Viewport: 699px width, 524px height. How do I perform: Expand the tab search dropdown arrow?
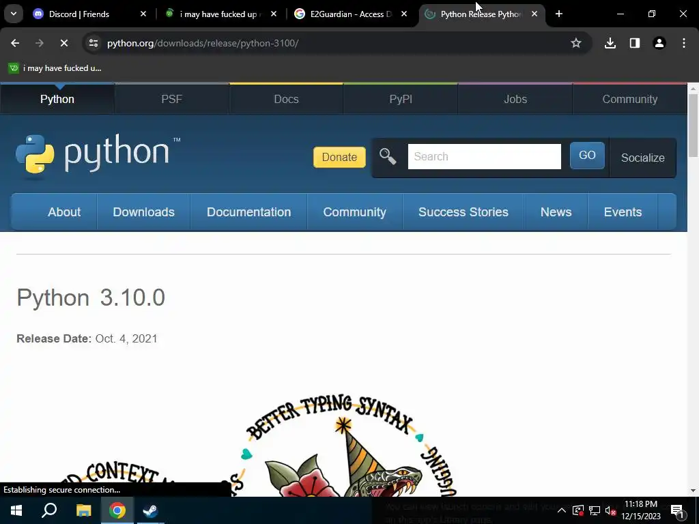[14, 14]
